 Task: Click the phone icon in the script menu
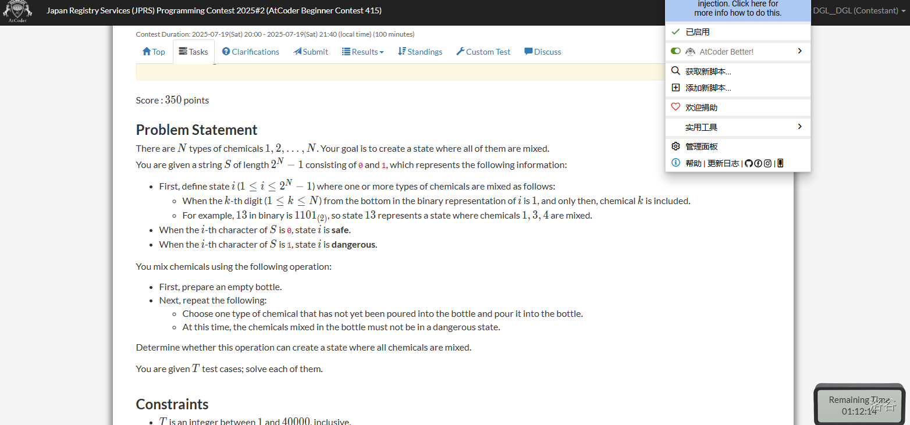780,163
